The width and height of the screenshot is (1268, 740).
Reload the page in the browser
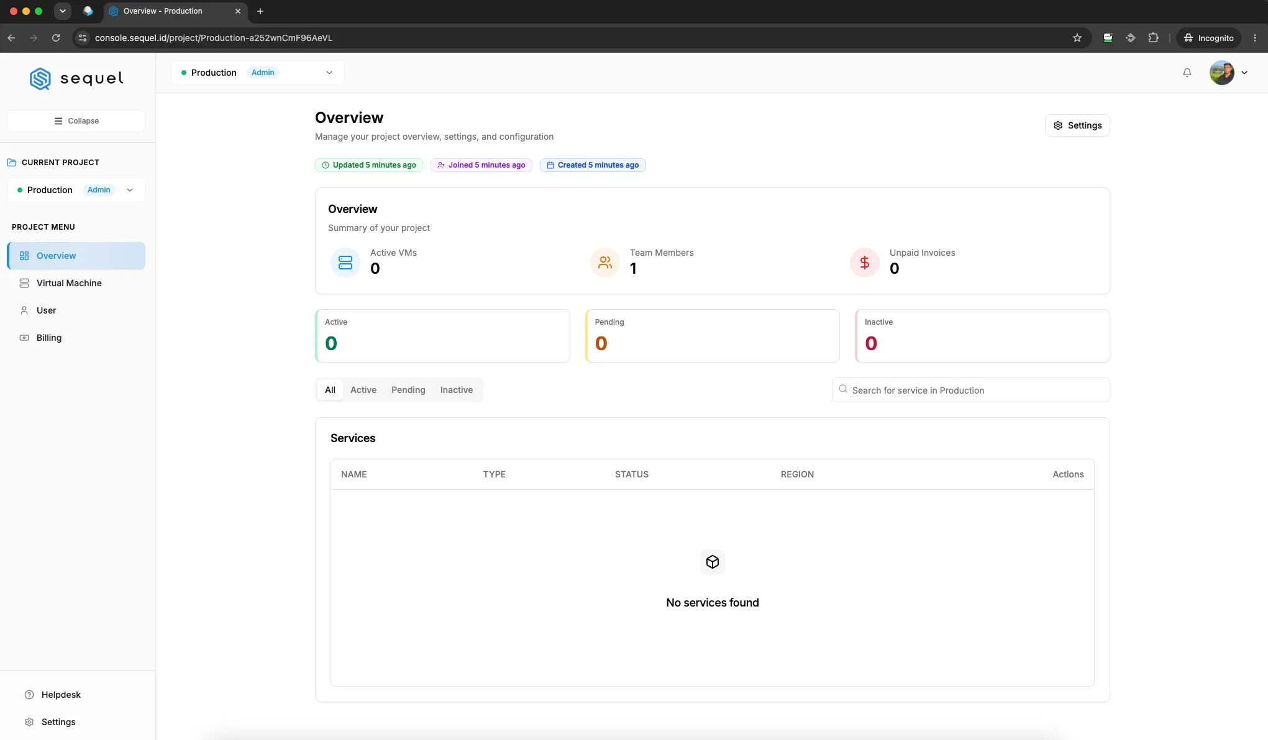click(56, 38)
